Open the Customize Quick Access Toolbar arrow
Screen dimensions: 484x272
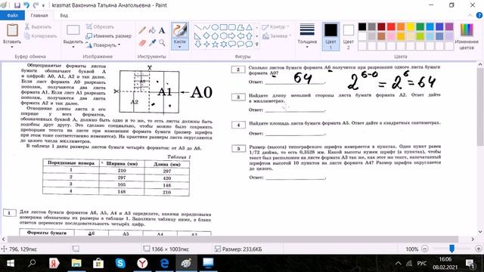tap(43, 5)
